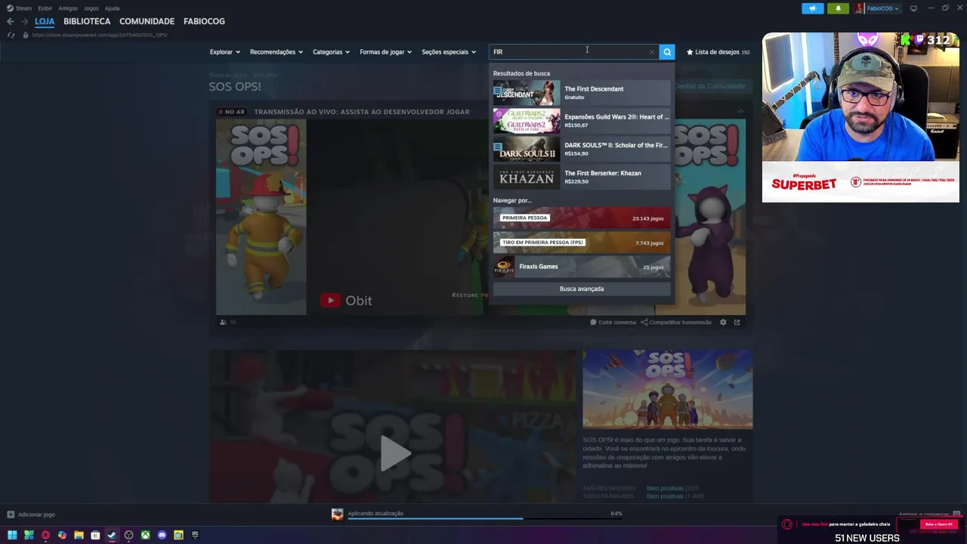
Task: Open the FABIOCOG profile tab
Action: pos(204,21)
